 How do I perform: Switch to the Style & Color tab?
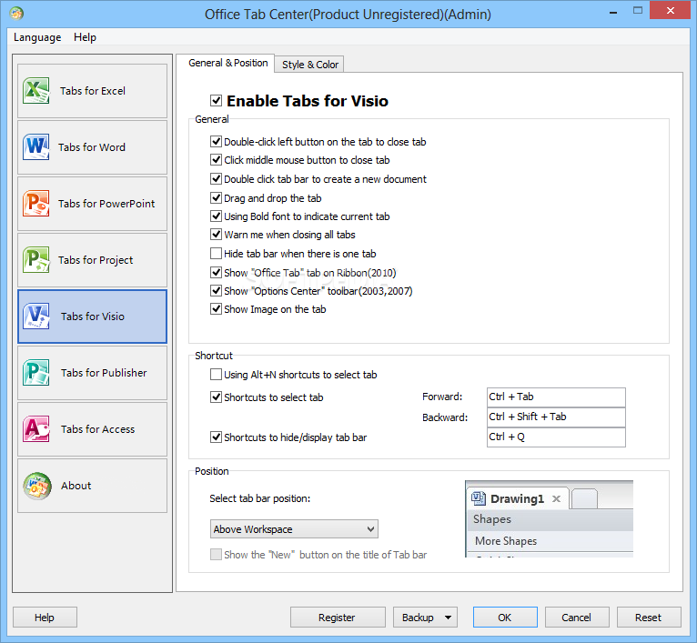pos(309,65)
